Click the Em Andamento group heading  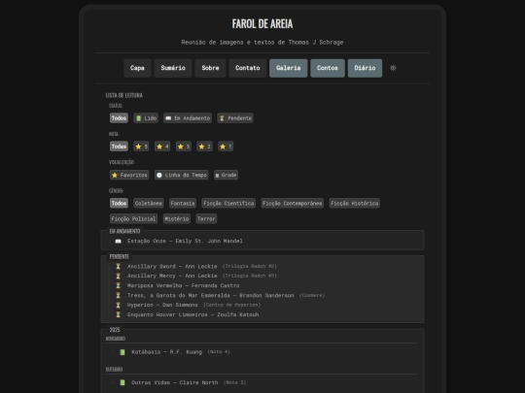click(x=124, y=231)
